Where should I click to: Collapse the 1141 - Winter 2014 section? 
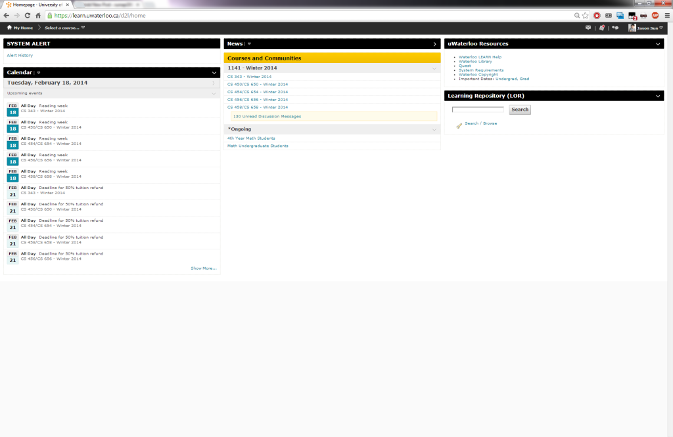click(x=434, y=68)
